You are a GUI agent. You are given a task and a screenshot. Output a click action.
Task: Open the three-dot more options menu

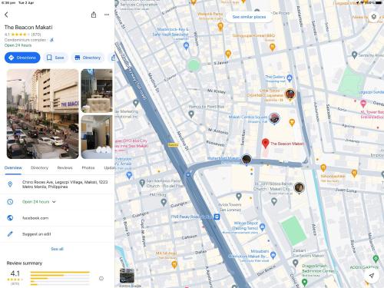pyautogui.click(x=107, y=15)
